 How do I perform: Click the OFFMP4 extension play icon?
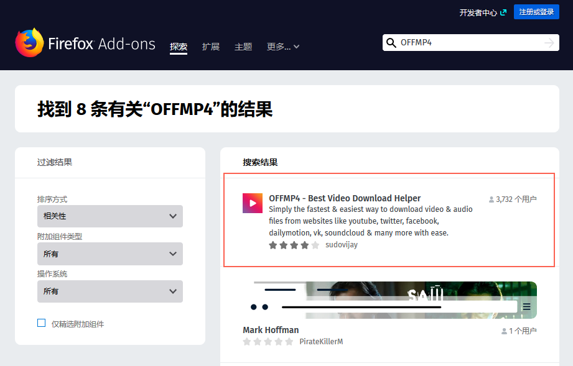tap(253, 203)
